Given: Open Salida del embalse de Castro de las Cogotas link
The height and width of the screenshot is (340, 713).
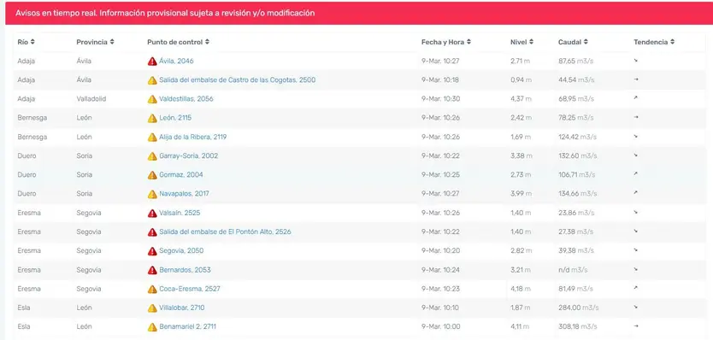Looking at the screenshot, I should click(x=238, y=80).
